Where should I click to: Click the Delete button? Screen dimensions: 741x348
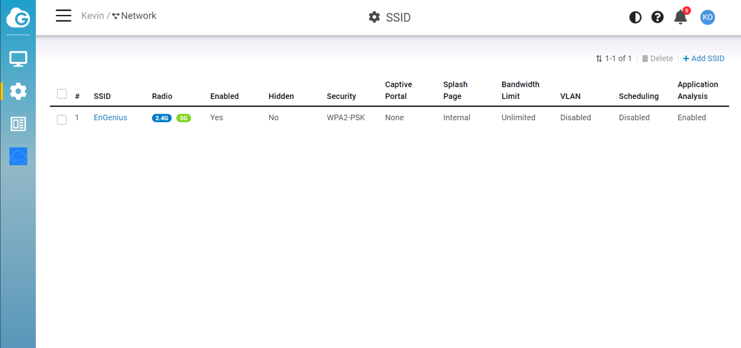click(x=658, y=58)
